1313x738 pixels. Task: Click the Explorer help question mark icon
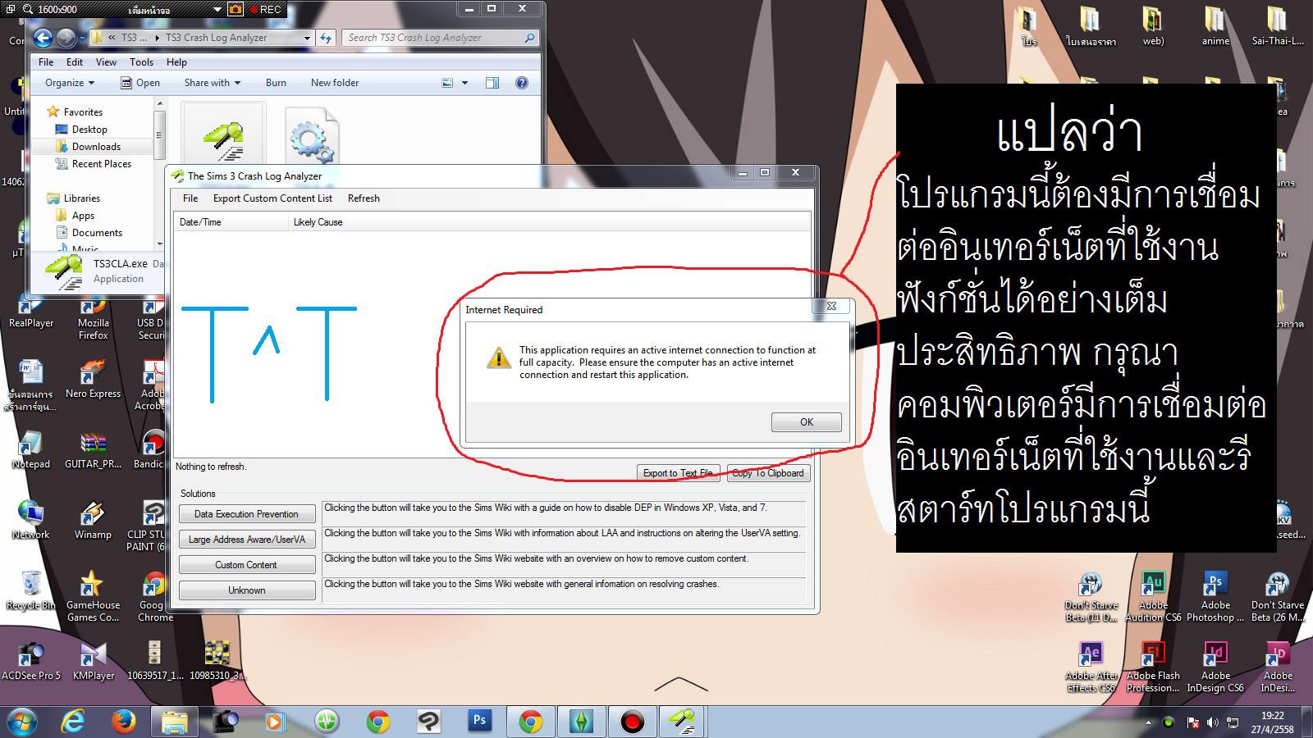tap(521, 83)
